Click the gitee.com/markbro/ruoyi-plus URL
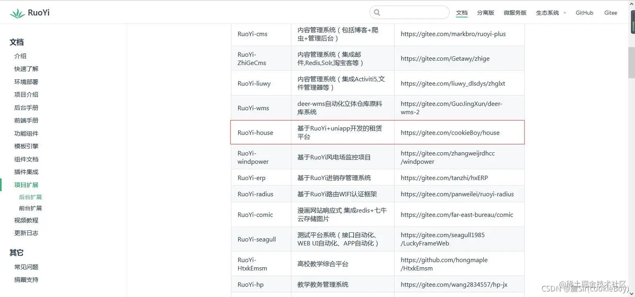 pyautogui.click(x=453, y=34)
